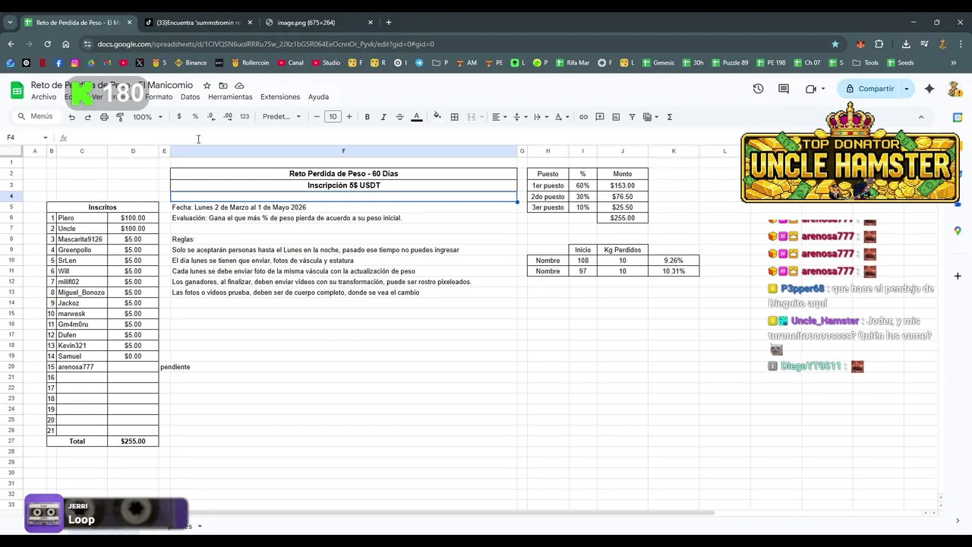
Task: Expand the Compartir share options arrow
Action: click(906, 89)
